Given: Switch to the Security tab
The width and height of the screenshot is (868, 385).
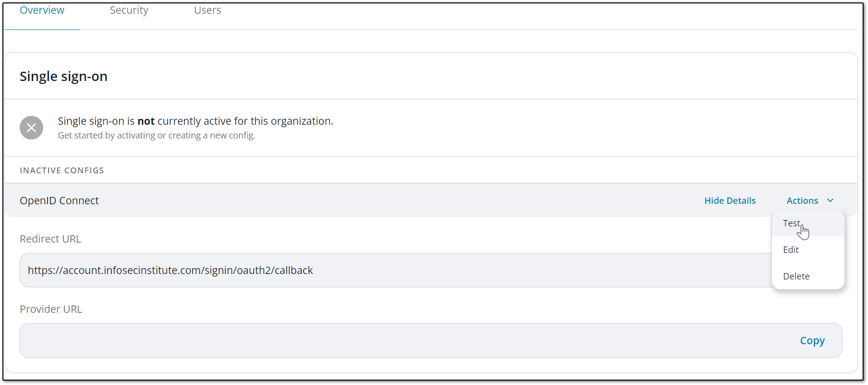Looking at the screenshot, I should coord(129,10).
